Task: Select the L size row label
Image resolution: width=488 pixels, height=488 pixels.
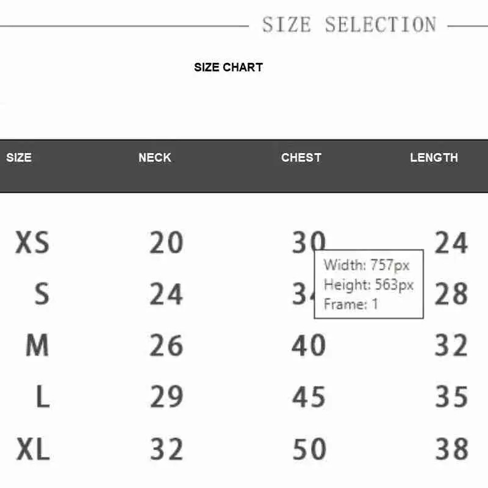Action: pyautogui.click(x=43, y=396)
